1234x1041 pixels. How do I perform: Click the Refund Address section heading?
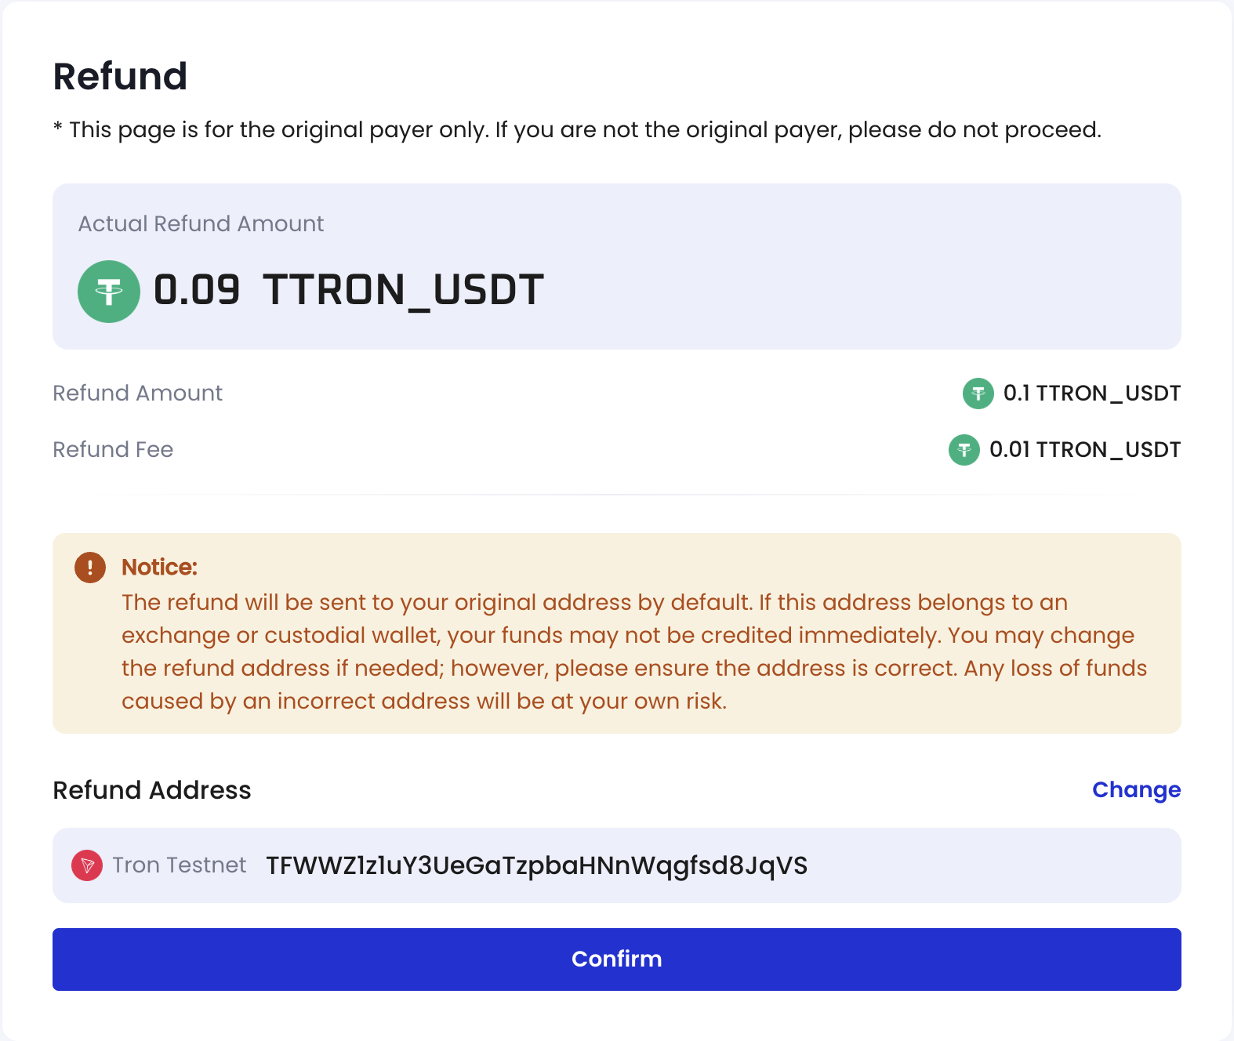point(151,790)
